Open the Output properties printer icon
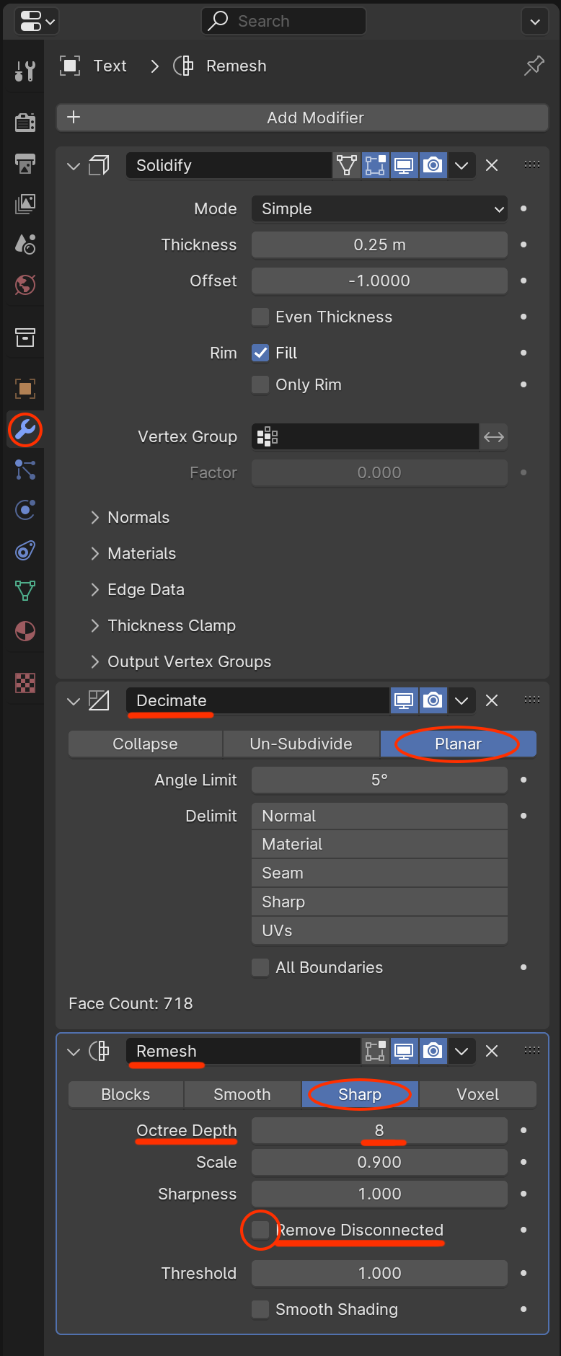Viewport: 561px width, 1356px height. coord(25,164)
